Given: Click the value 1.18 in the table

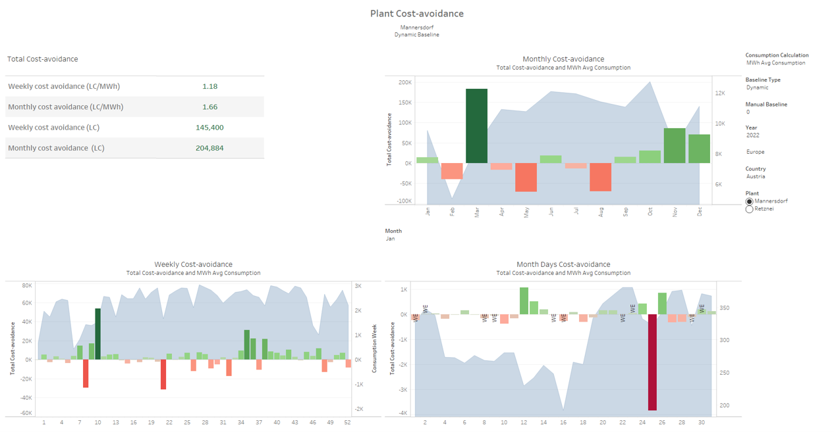Looking at the screenshot, I should 210,86.
